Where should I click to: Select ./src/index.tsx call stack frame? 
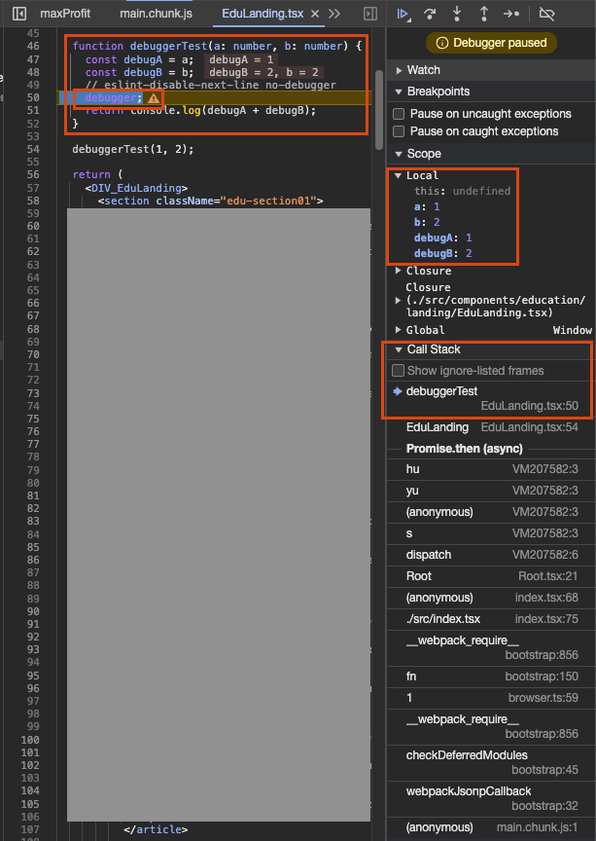coord(490,619)
